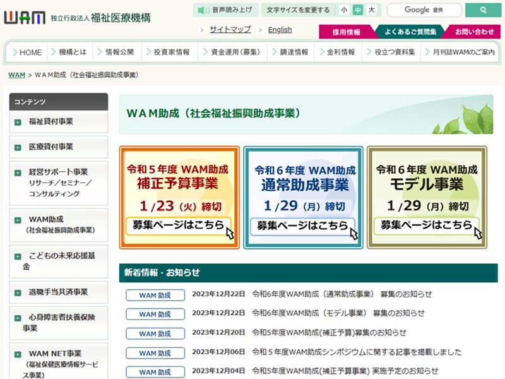Open the 採用情報 tab
This screenshot has width=505, height=379.
[347, 32]
